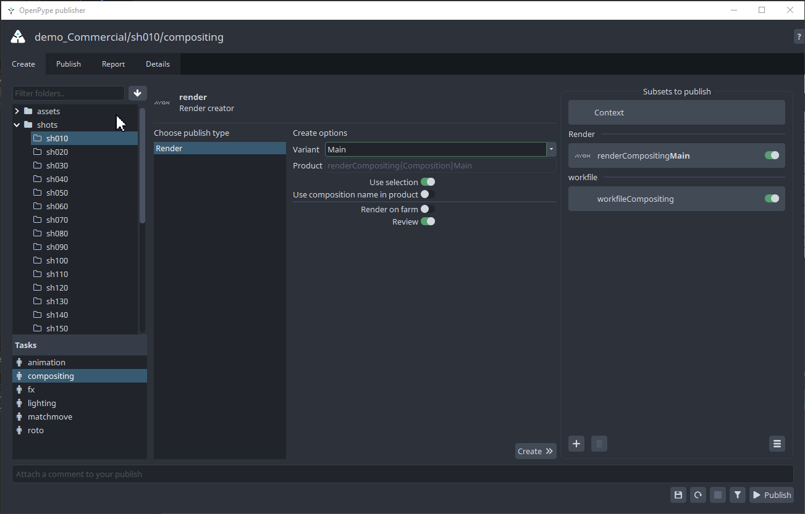Viewport: 805px width, 514px height.
Task: Select the sh070 folder
Action: (84, 220)
